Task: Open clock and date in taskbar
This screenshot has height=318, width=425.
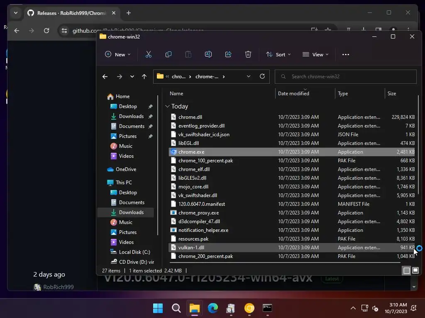Action: tap(396, 308)
